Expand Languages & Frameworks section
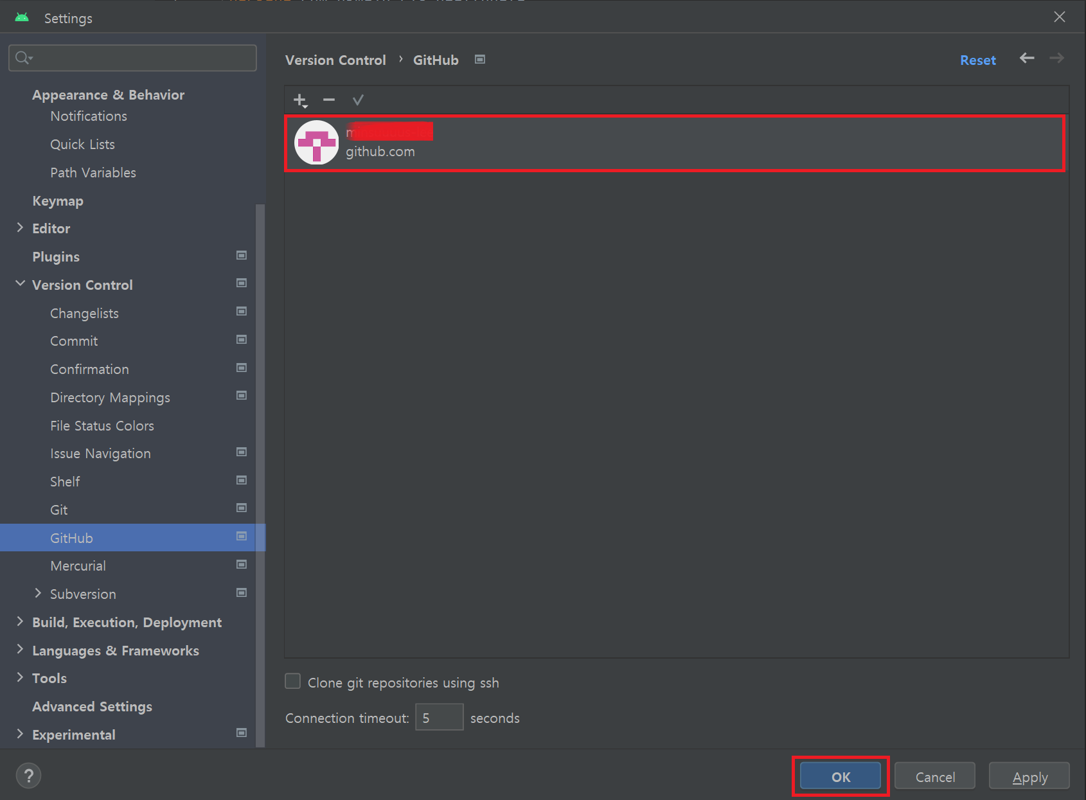 tap(20, 649)
